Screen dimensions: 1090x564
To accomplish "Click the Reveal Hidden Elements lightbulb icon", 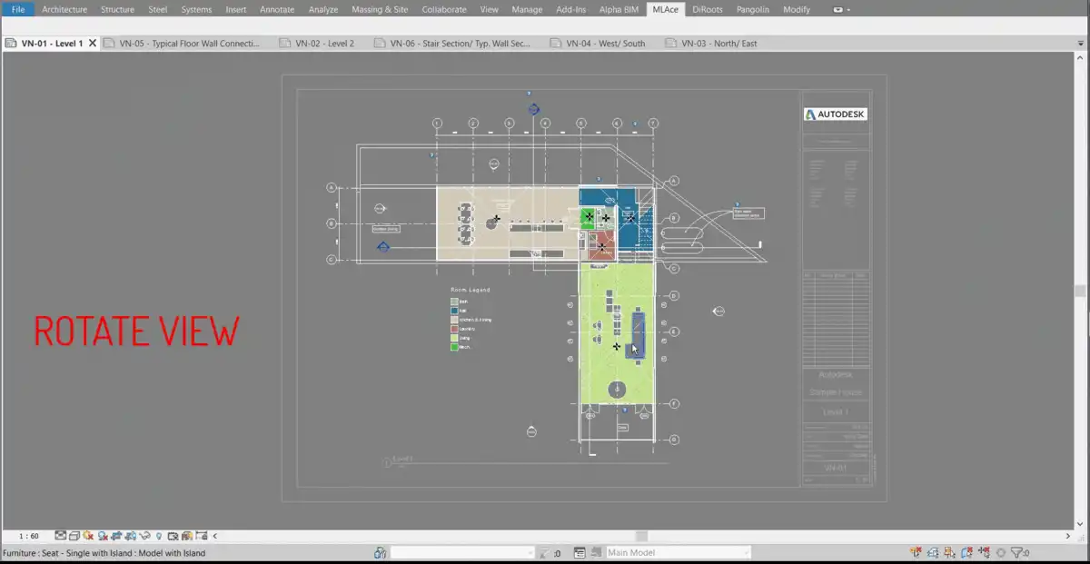I will click(159, 536).
